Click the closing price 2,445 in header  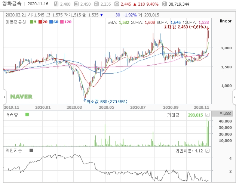(126, 4)
